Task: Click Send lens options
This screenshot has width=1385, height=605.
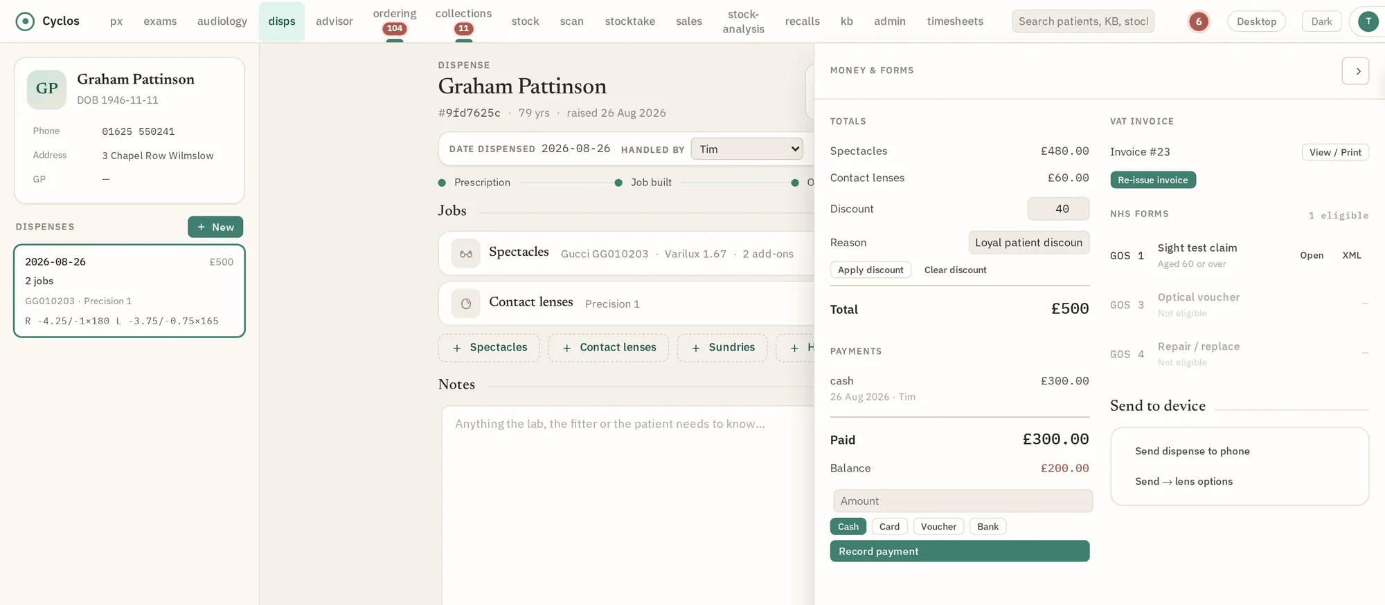Action: tap(1183, 481)
